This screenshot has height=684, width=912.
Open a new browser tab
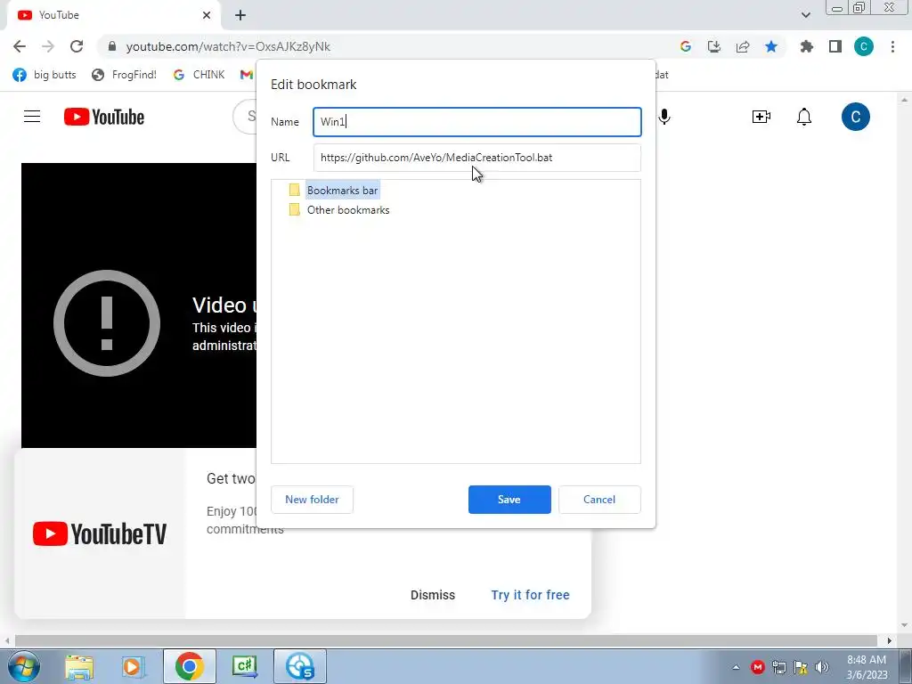point(240,15)
